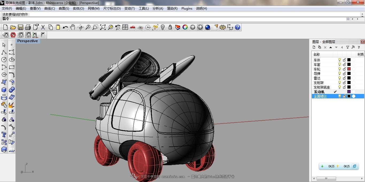The width and height of the screenshot is (365, 182).
Task: Open the layer filter funnel menu
Action: (x=347, y=47)
